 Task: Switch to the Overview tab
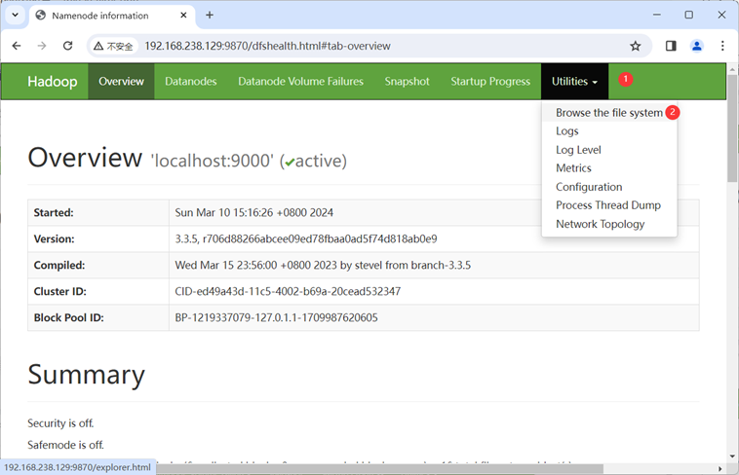[121, 82]
